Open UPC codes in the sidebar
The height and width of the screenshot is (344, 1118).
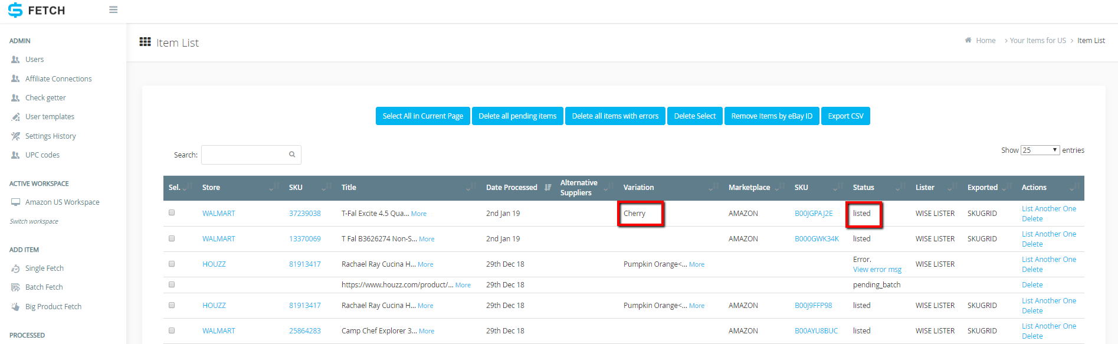pyautogui.click(x=42, y=155)
